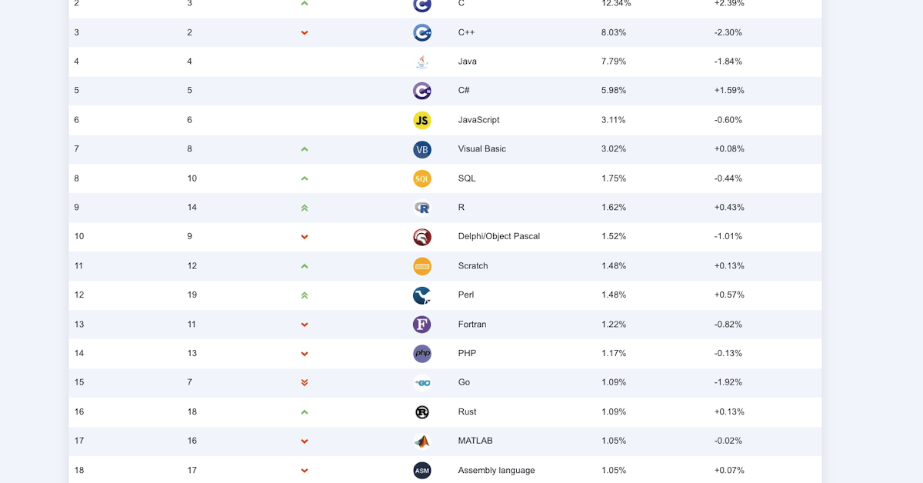Click double red down arrow in Go row
Image resolution: width=923 pixels, height=483 pixels.
pyautogui.click(x=305, y=382)
